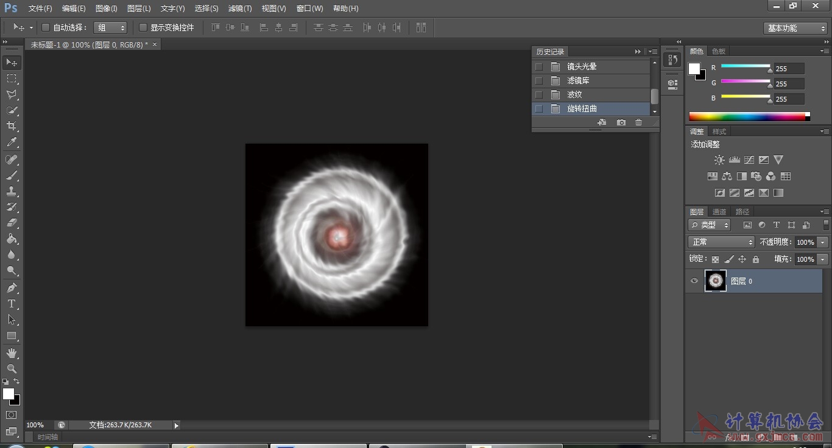Toggle history brush source for 旋转扭曲

(538, 108)
